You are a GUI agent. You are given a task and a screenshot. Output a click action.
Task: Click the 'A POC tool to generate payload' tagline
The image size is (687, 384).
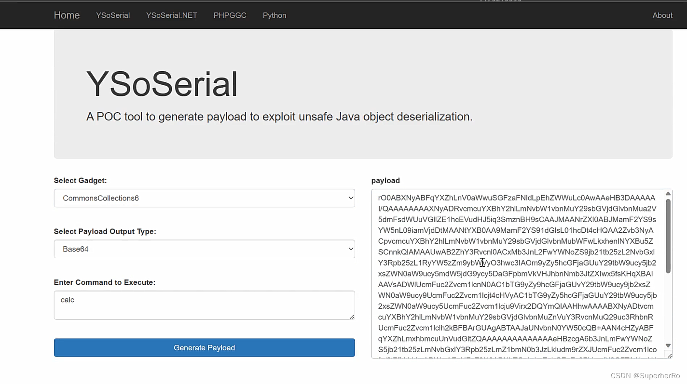point(279,117)
